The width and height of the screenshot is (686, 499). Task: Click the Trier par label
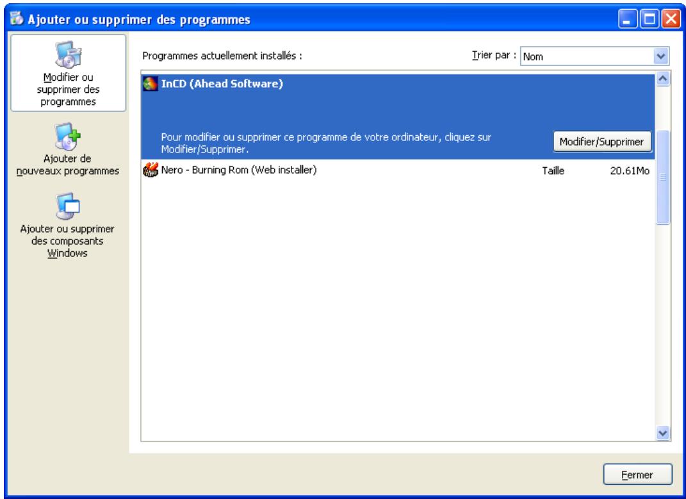pyautogui.click(x=494, y=55)
